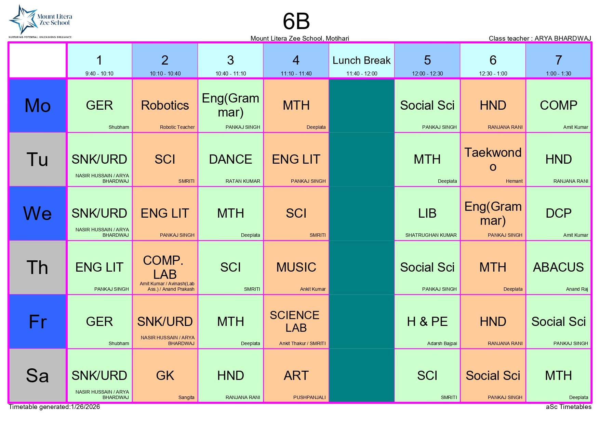The width and height of the screenshot is (600, 424).
Task: Click Thursday's COMP. LAB cell
Action: 165,268
